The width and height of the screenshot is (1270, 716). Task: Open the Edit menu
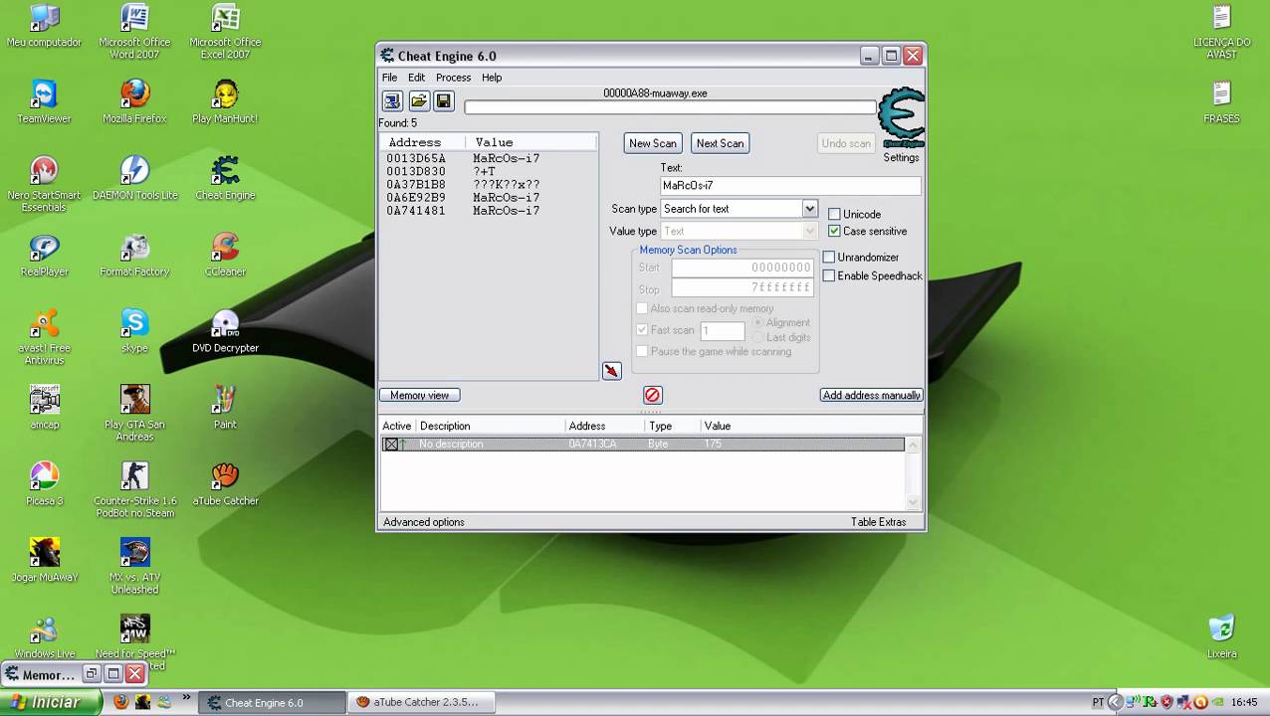[416, 78]
